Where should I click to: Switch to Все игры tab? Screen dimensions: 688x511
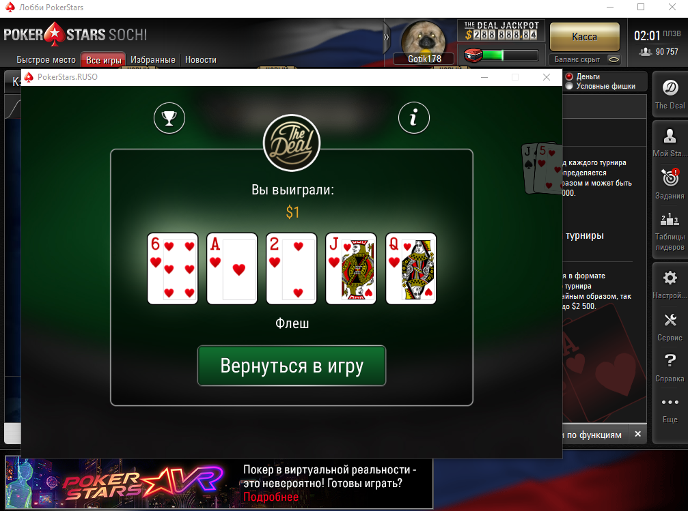pyautogui.click(x=104, y=60)
